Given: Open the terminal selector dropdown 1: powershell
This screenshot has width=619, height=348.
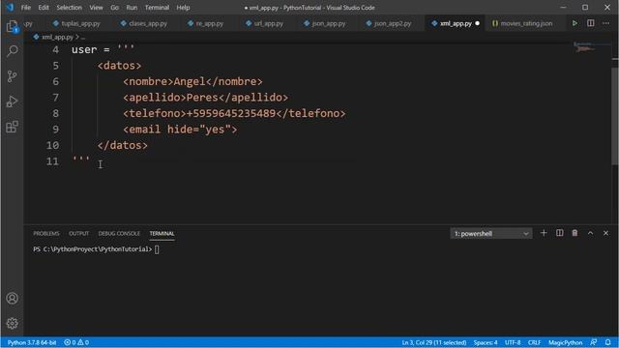Looking at the screenshot, I should (x=491, y=234).
